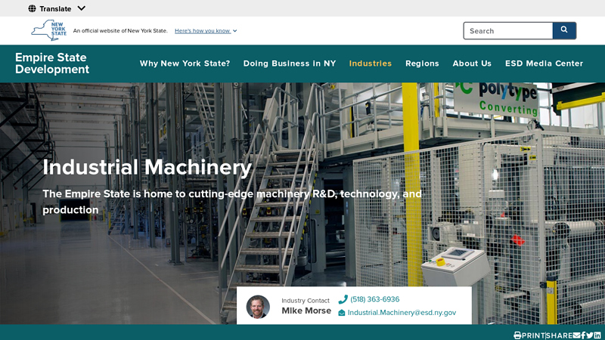Click the phone icon in contact card
This screenshot has height=340, width=605.
[x=343, y=299]
